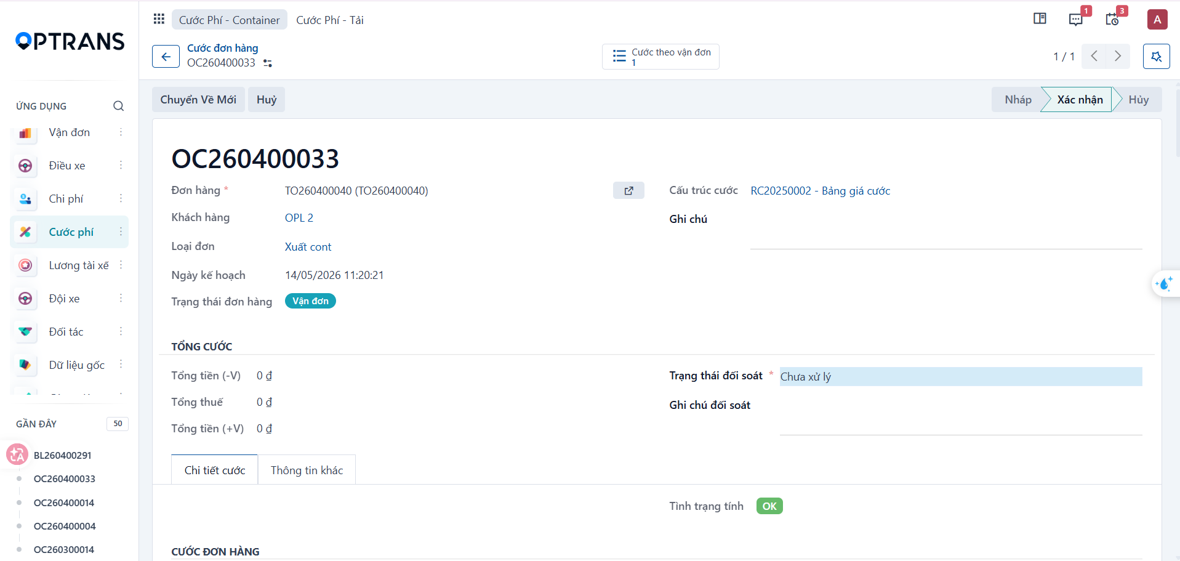
Task: Expand options menu for Đội xe
Action: (x=121, y=298)
